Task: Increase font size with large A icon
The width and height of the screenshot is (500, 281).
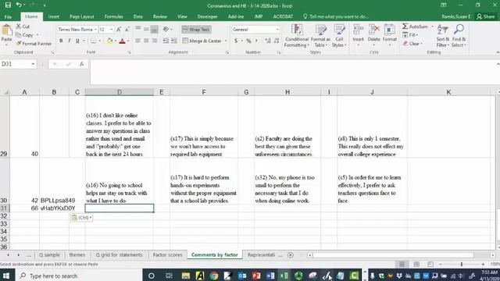Action: [x=119, y=30]
